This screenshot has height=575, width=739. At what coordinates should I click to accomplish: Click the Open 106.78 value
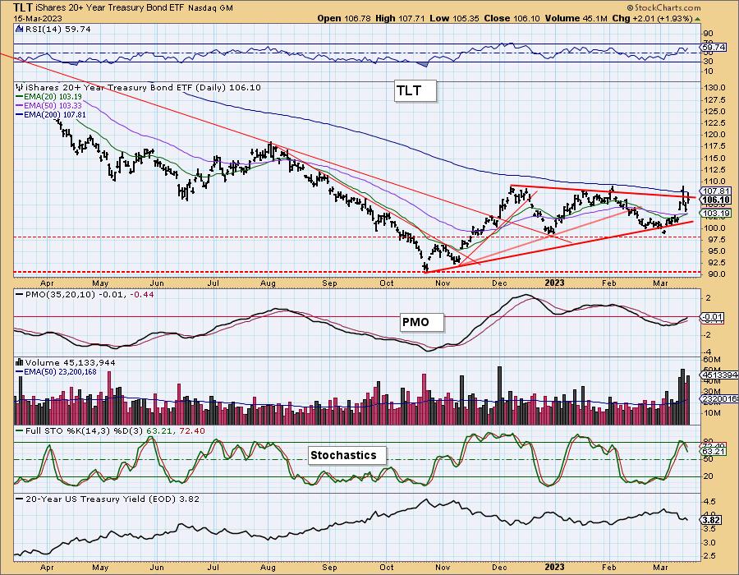point(345,18)
